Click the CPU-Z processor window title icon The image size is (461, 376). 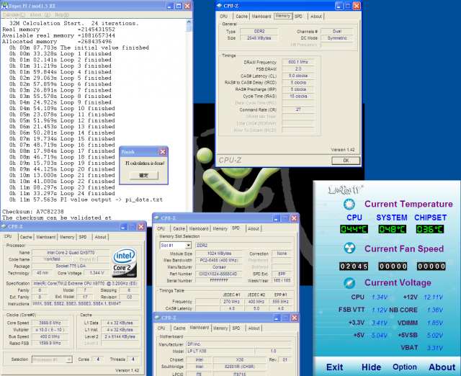[4, 226]
